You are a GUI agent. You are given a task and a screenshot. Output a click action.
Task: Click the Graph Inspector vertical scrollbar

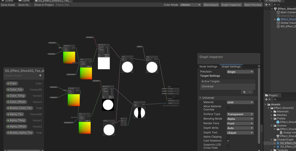click(x=259, y=105)
